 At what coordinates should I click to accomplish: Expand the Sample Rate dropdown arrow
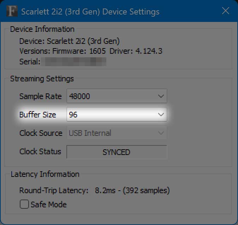pos(161,96)
